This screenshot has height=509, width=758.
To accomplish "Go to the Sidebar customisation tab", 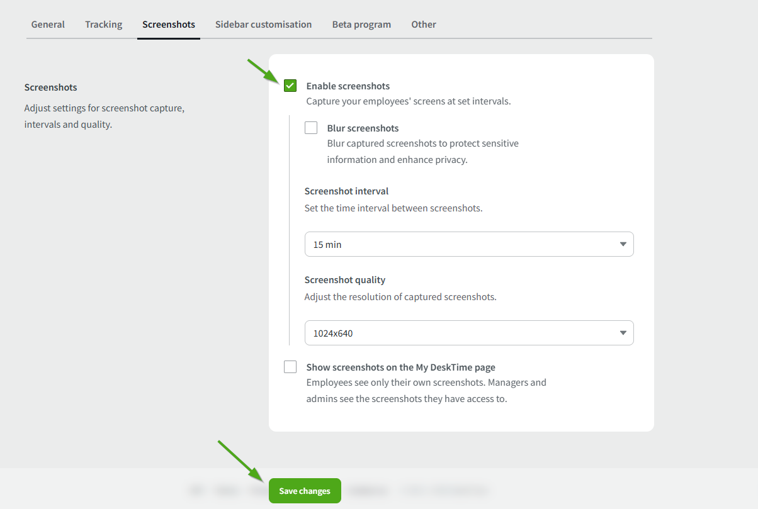I will tap(263, 25).
